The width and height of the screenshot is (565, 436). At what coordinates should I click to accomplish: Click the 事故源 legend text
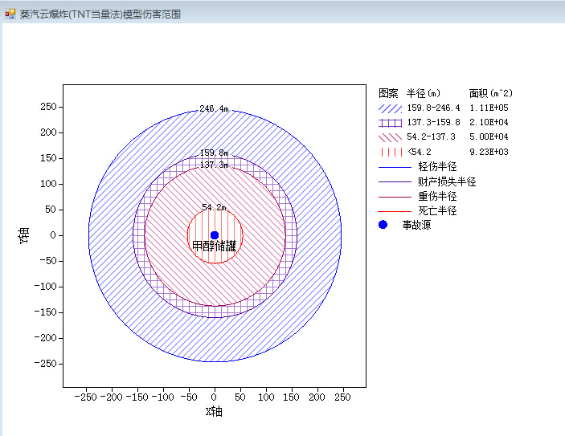416,225
